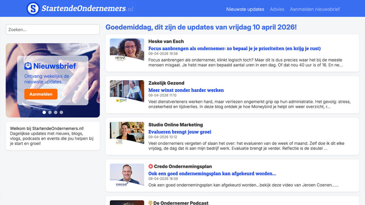365x205 pixels.
Task: Click the orange Aanmelden button
Action: [x=41, y=94]
